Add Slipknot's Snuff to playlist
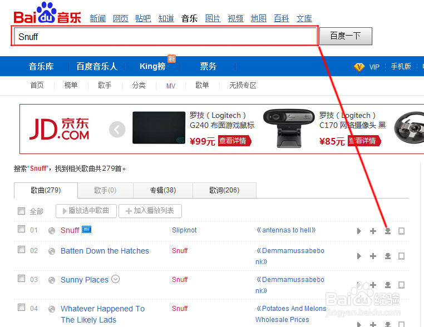This screenshot has width=424, height=327. pyautogui.click(x=373, y=231)
